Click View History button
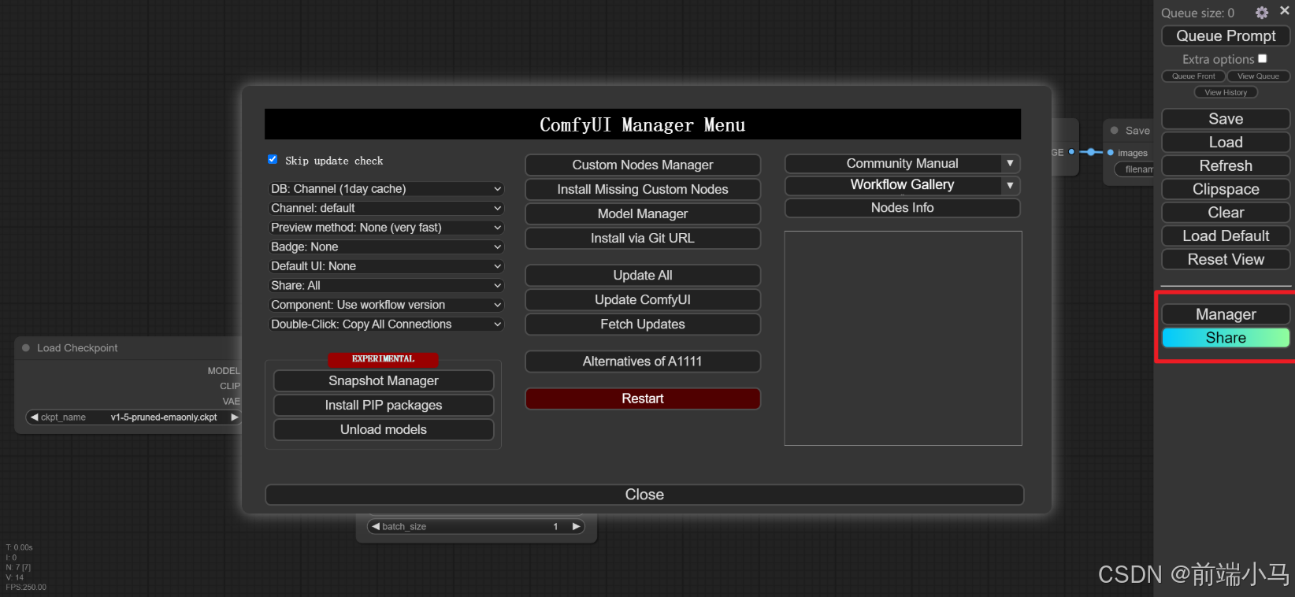Image resolution: width=1295 pixels, height=597 pixels. click(x=1226, y=92)
